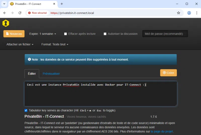Click the PrivateBin yellow keyhole logo

tap(6, 23)
